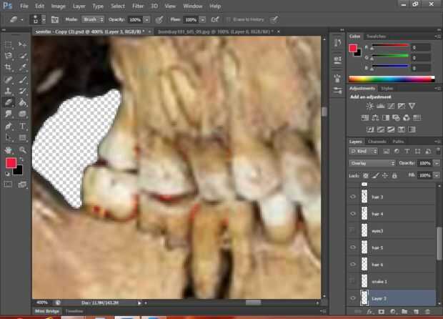Viewport: 443px width, 319px height.
Task: Select the Lasso tool
Action: (8, 55)
